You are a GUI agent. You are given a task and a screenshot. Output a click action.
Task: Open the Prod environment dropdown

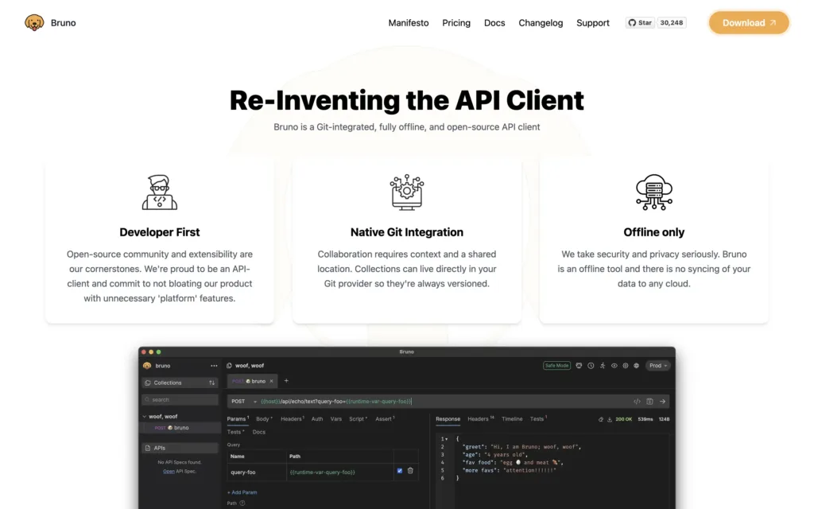point(658,366)
